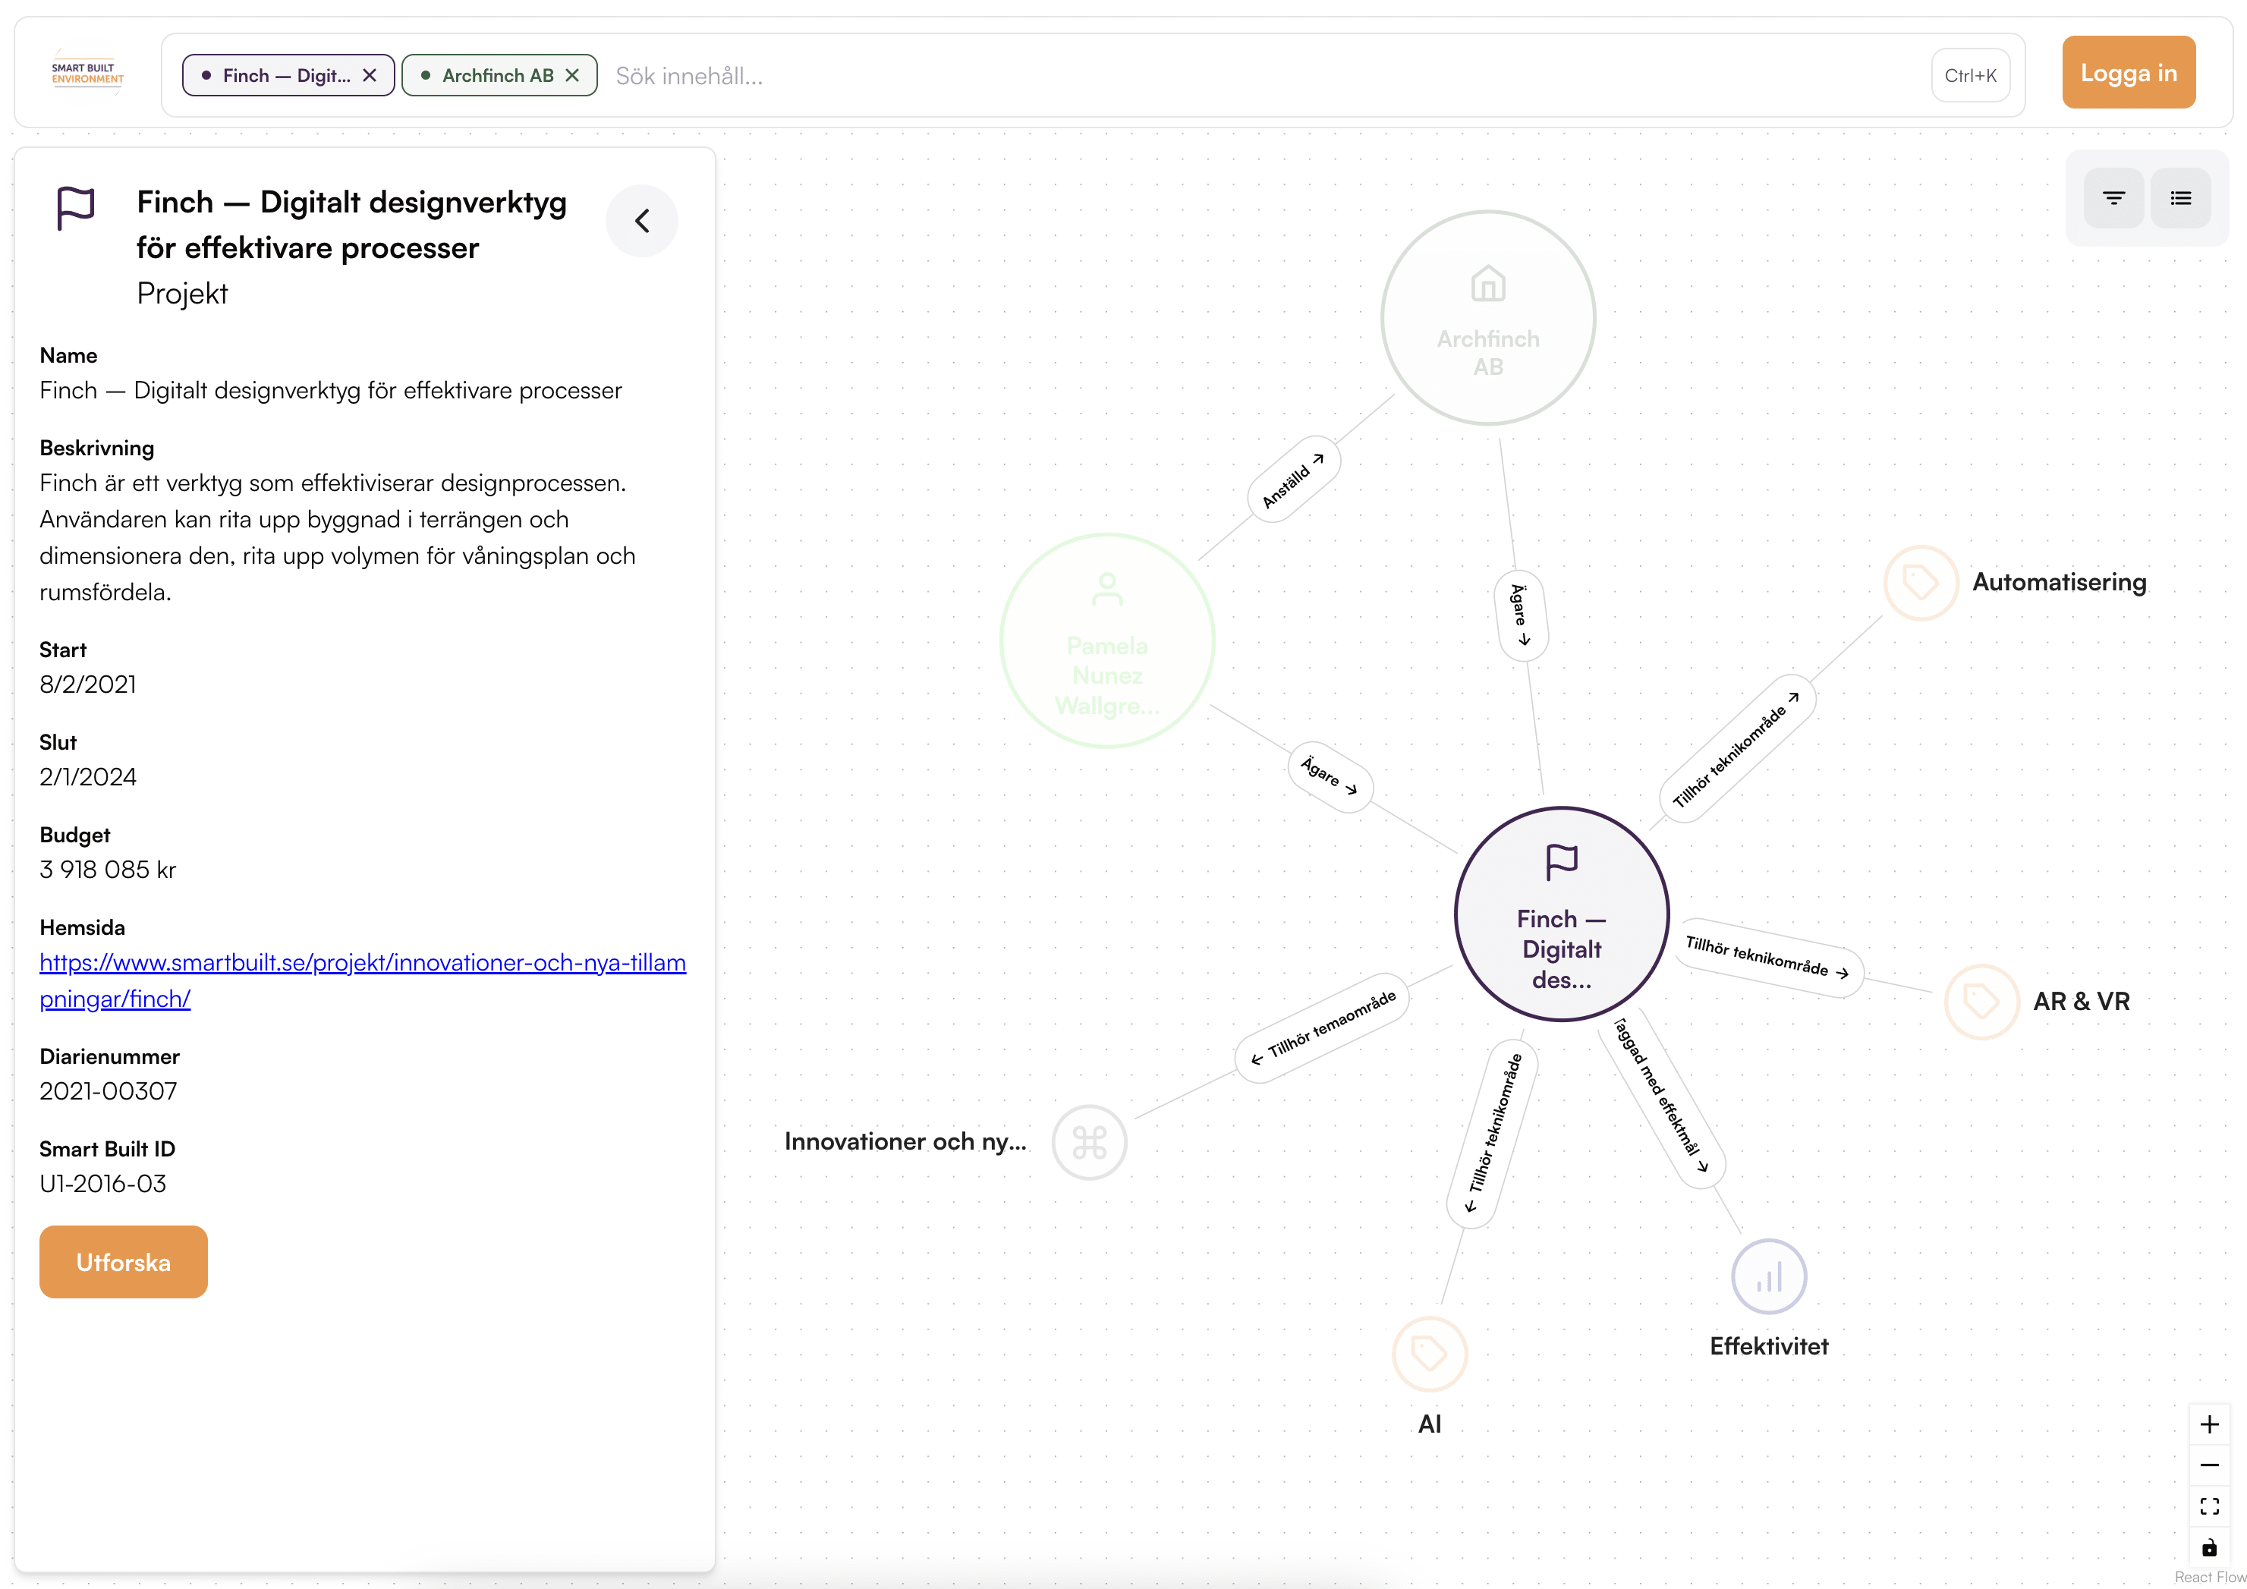Switch to list view icon
The height and width of the screenshot is (1589, 2247).
pyautogui.click(x=2180, y=199)
